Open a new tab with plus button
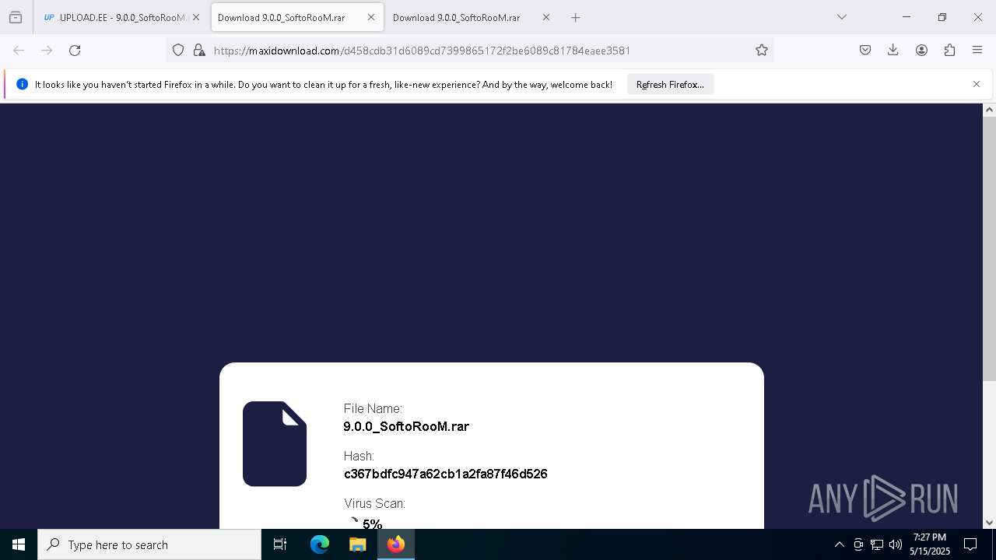The height and width of the screenshot is (560, 996). (x=575, y=17)
